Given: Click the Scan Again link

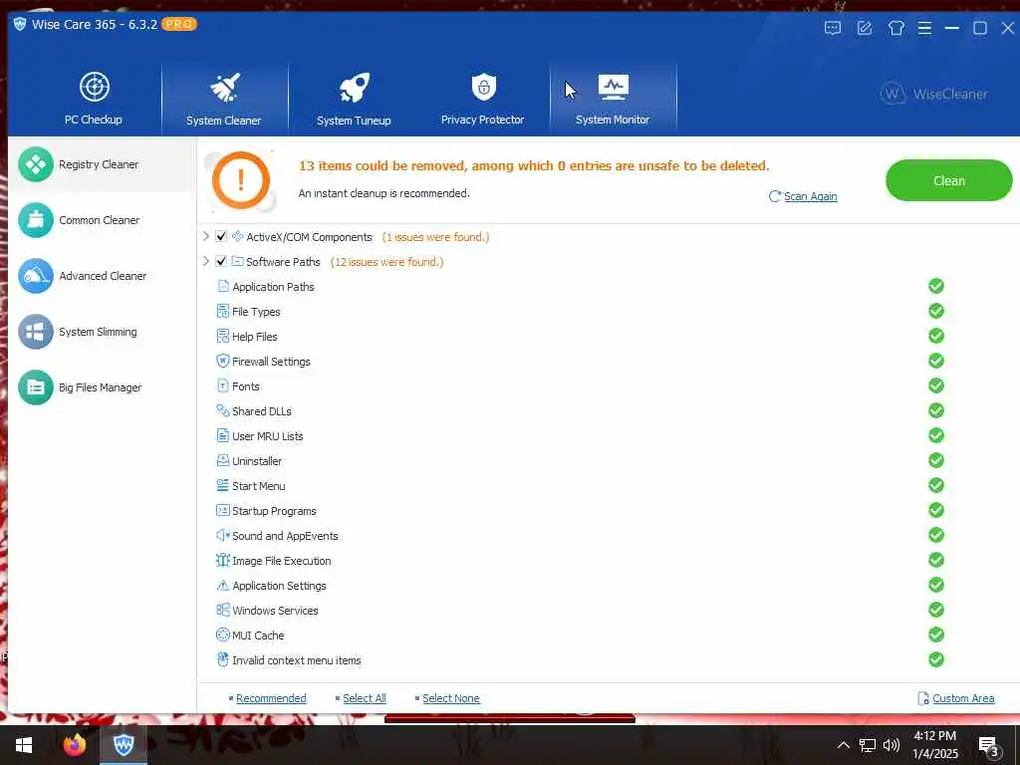Looking at the screenshot, I should coord(810,196).
